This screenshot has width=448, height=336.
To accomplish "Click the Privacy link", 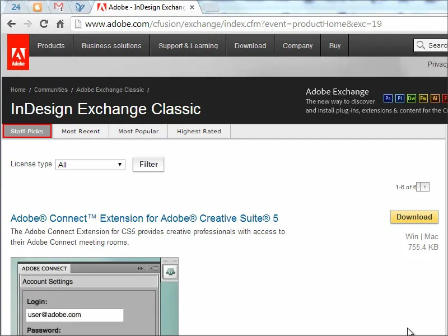I will tap(437, 64).
